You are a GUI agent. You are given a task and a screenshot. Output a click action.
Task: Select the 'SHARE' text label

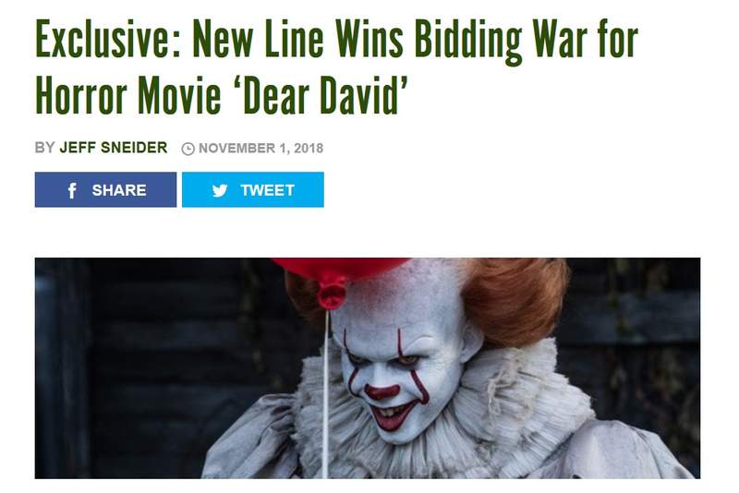click(x=119, y=190)
